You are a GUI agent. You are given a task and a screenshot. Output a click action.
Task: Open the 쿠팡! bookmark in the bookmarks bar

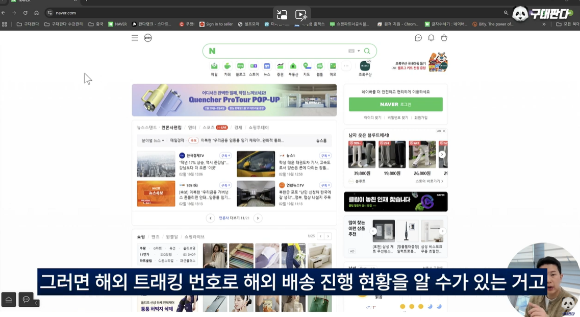[187, 24]
